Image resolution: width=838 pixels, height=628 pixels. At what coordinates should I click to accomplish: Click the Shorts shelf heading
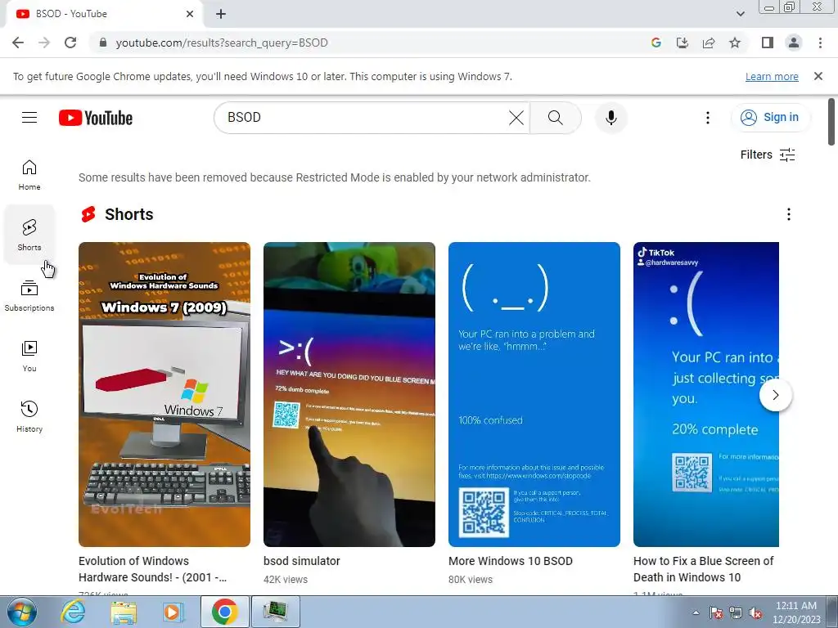click(128, 214)
